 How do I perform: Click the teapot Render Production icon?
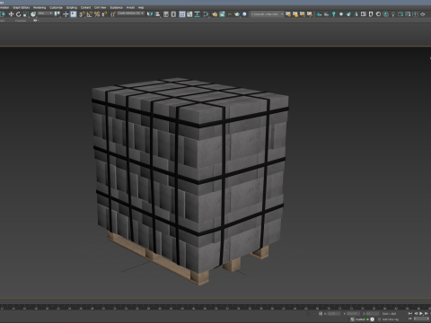tap(237, 14)
